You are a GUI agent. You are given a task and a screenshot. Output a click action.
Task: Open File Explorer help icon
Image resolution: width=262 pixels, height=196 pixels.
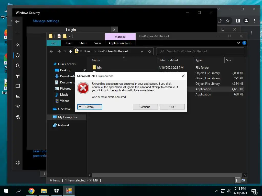point(244,43)
